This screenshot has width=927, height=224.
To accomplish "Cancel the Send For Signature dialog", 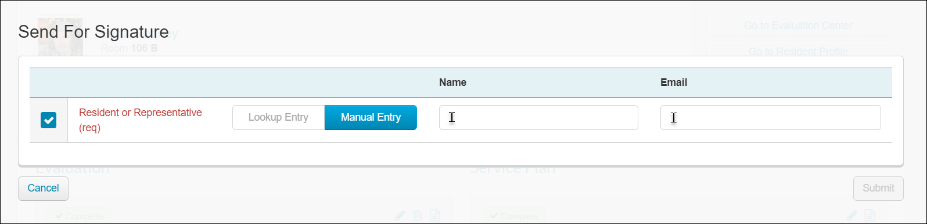I will point(43,188).
